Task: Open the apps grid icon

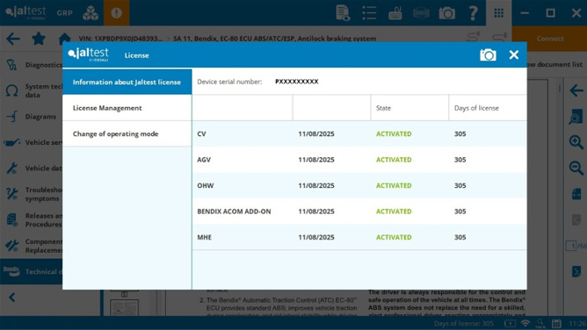Action: pos(498,12)
